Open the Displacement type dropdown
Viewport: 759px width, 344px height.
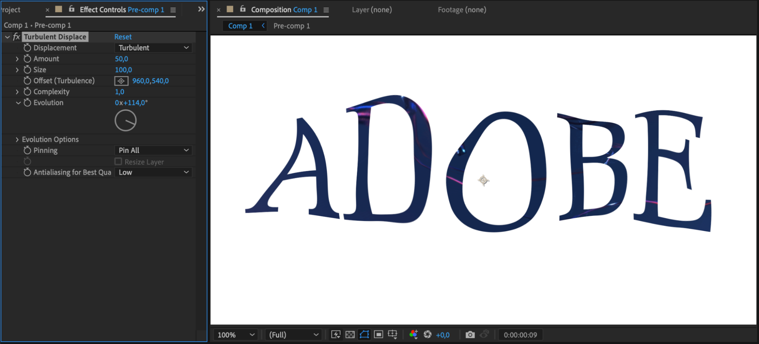[x=153, y=48]
